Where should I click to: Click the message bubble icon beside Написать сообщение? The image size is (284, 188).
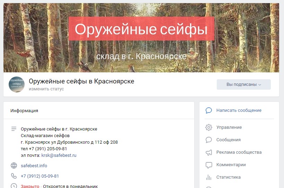click(x=209, y=110)
